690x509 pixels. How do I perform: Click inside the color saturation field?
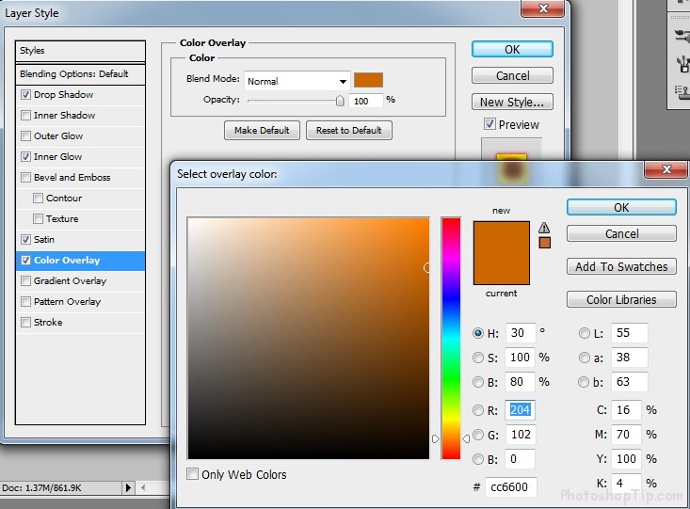click(309, 339)
